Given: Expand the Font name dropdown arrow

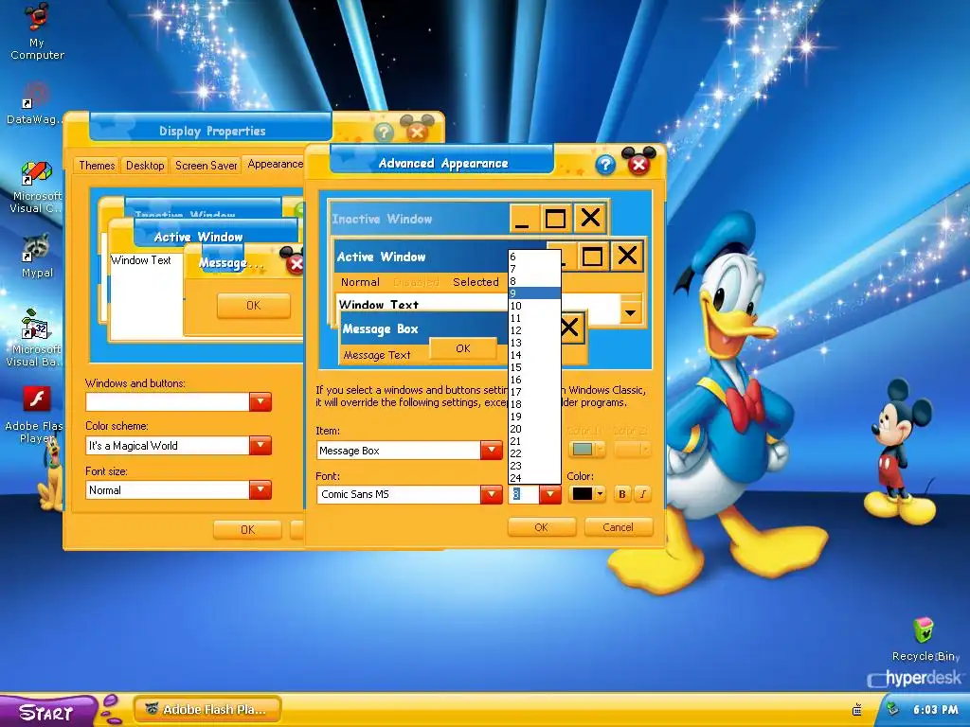Looking at the screenshot, I should 492,494.
